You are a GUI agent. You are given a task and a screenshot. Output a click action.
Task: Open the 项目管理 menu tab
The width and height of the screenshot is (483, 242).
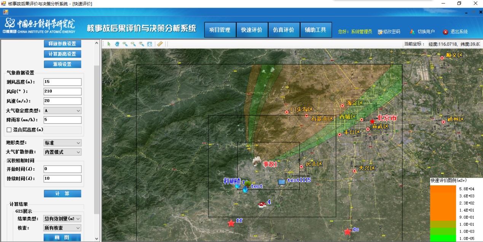pos(220,30)
